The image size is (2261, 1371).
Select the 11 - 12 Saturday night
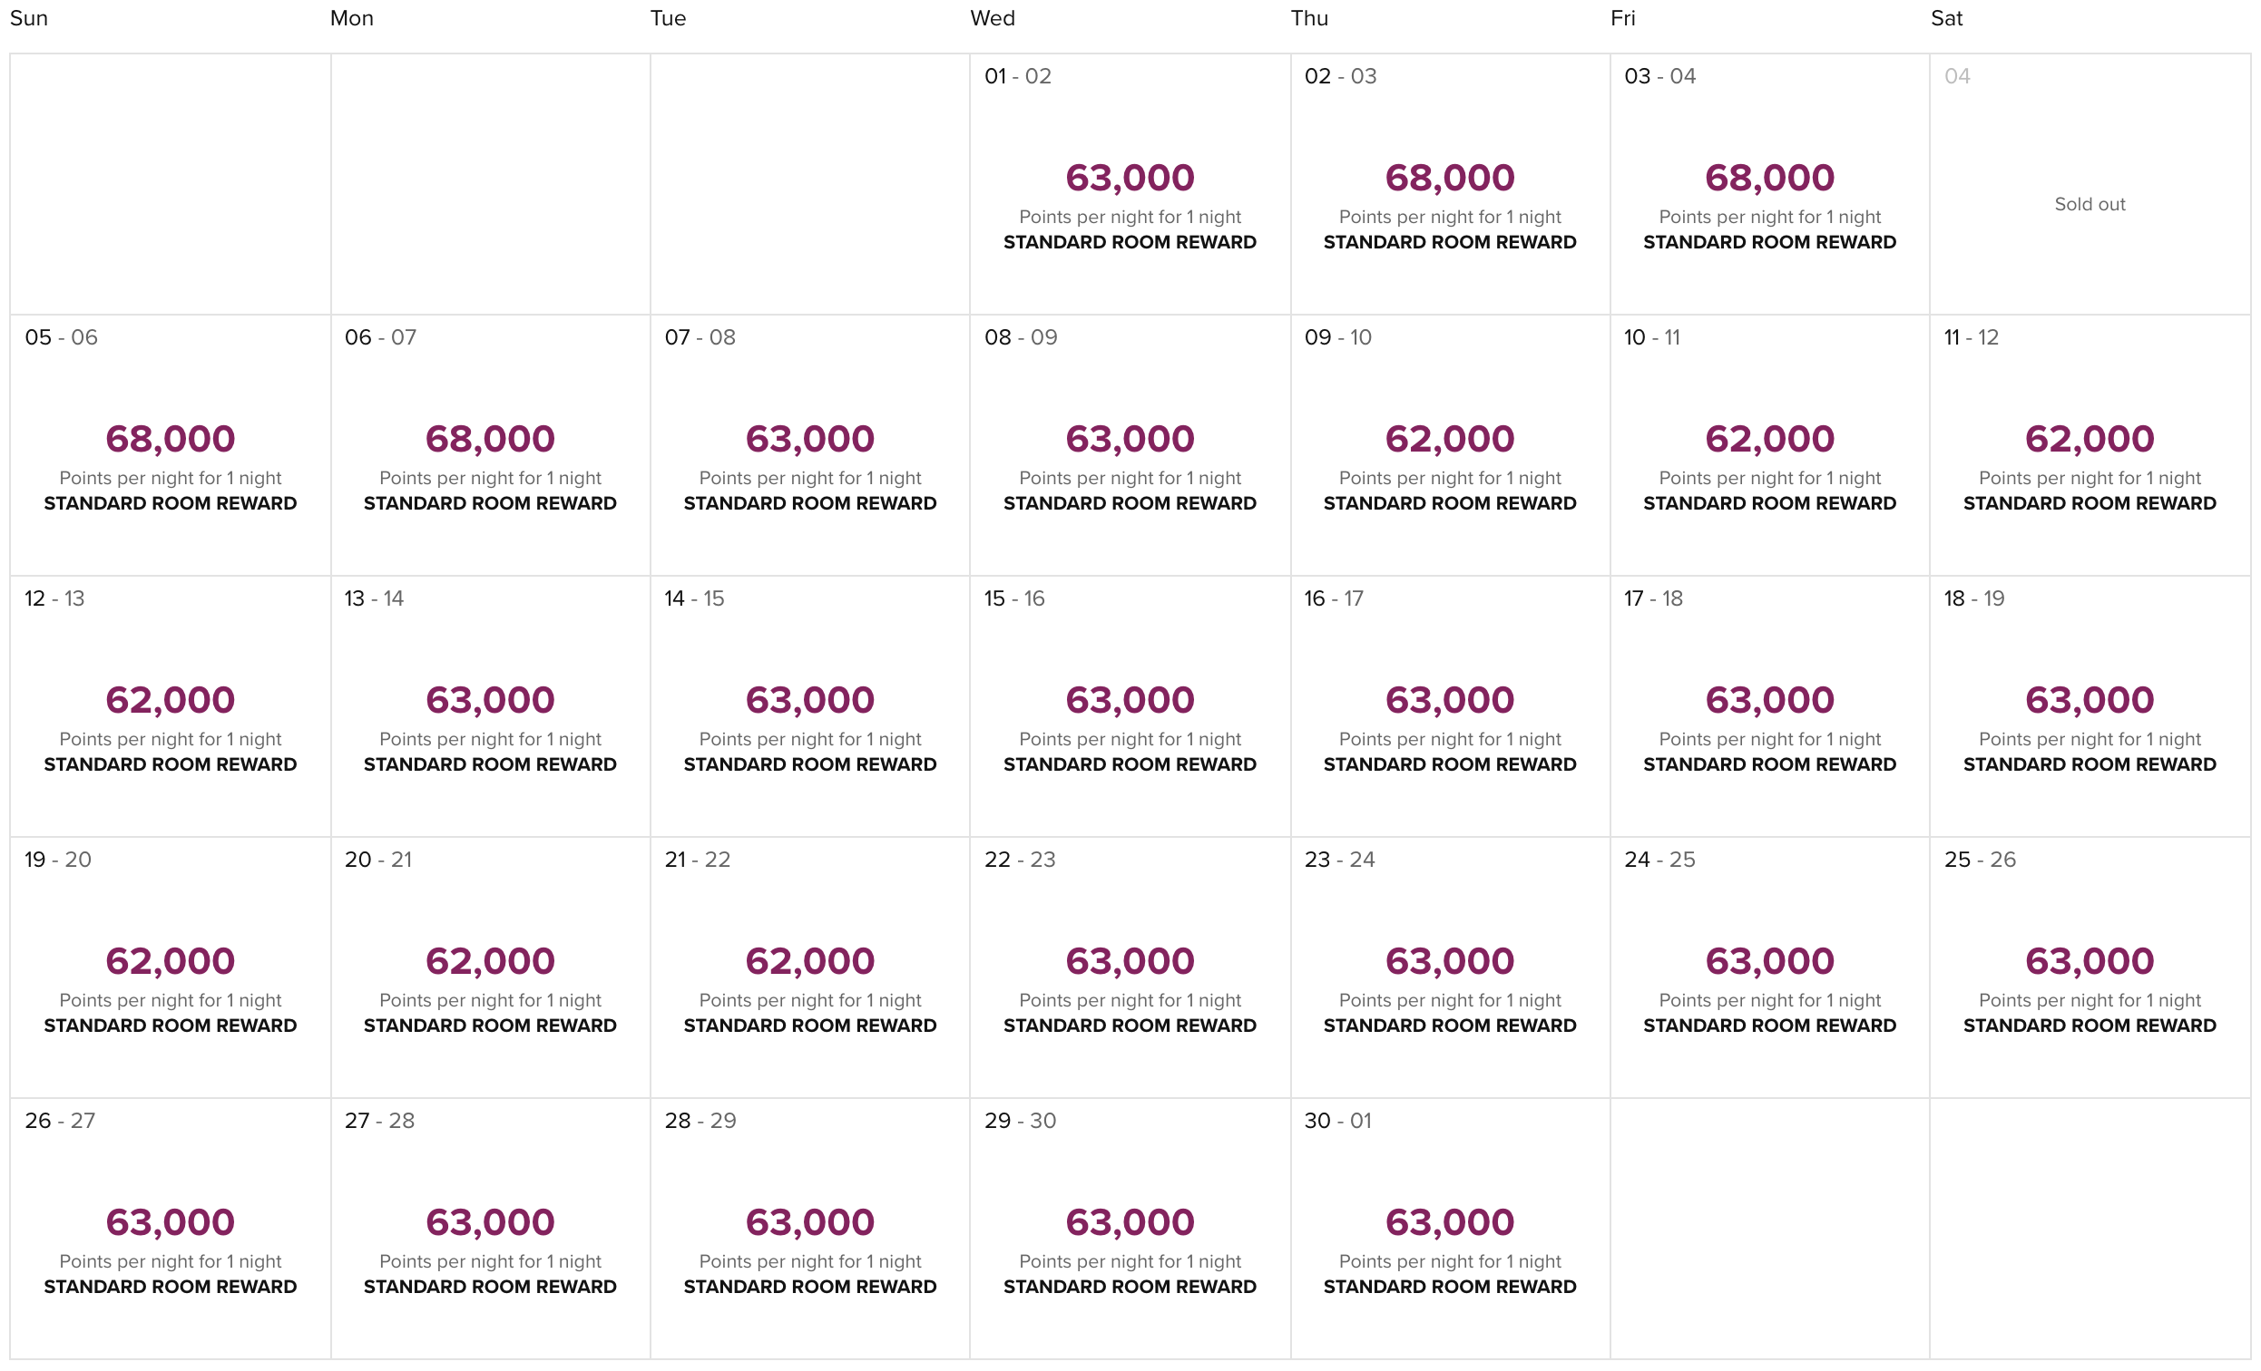(x=2090, y=445)
